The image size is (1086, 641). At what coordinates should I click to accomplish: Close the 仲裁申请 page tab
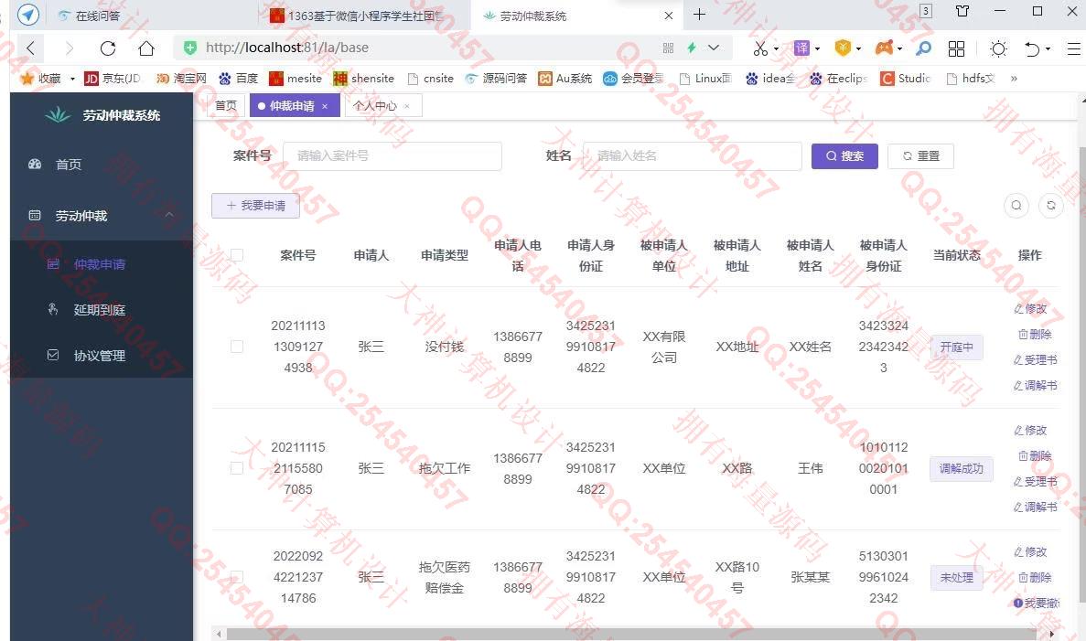[324, 106]
